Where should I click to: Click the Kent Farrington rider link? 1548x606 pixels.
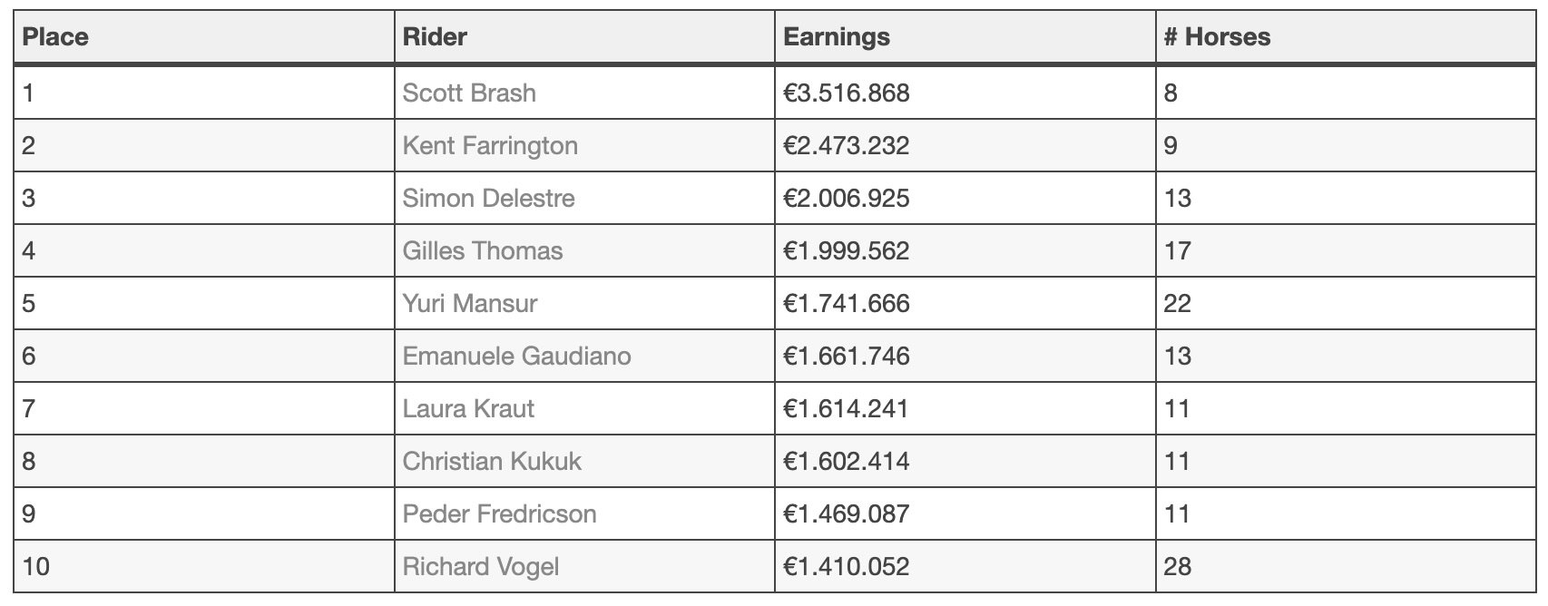(489, 145)
